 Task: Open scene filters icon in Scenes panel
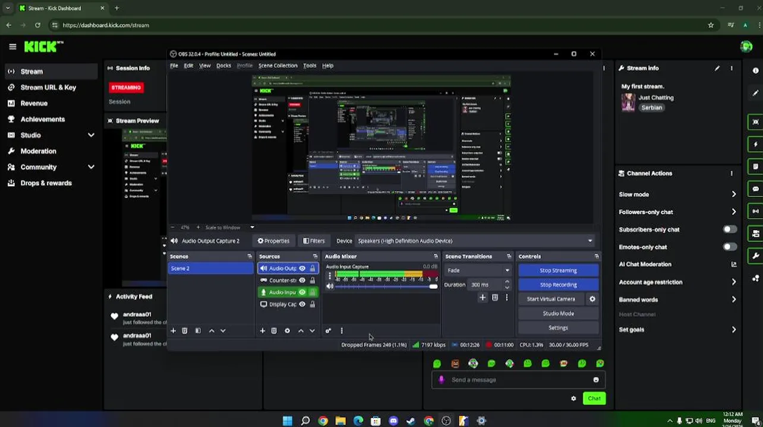pyautogui.click(x=198, y=331)
